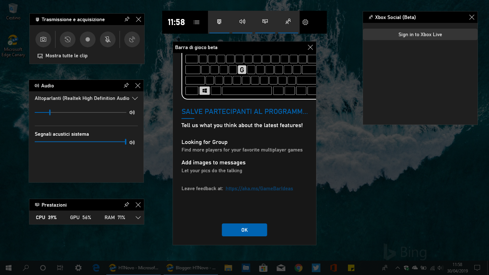This screenshot has width=489, height=275.
Task: Switch to Blogger: HTNovo taskbar window
Action: pyautogui.click(x=191, y=268)
